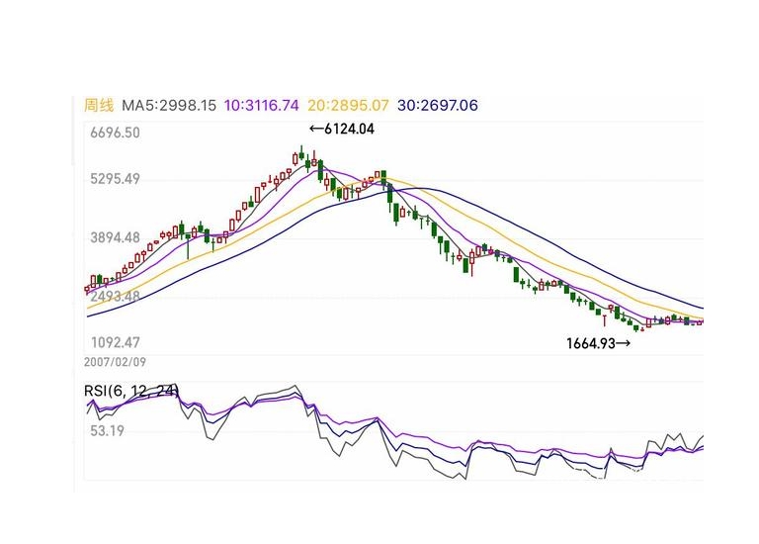
Task: Click the highest peak of the RSI lines
Action: (294, 387)
